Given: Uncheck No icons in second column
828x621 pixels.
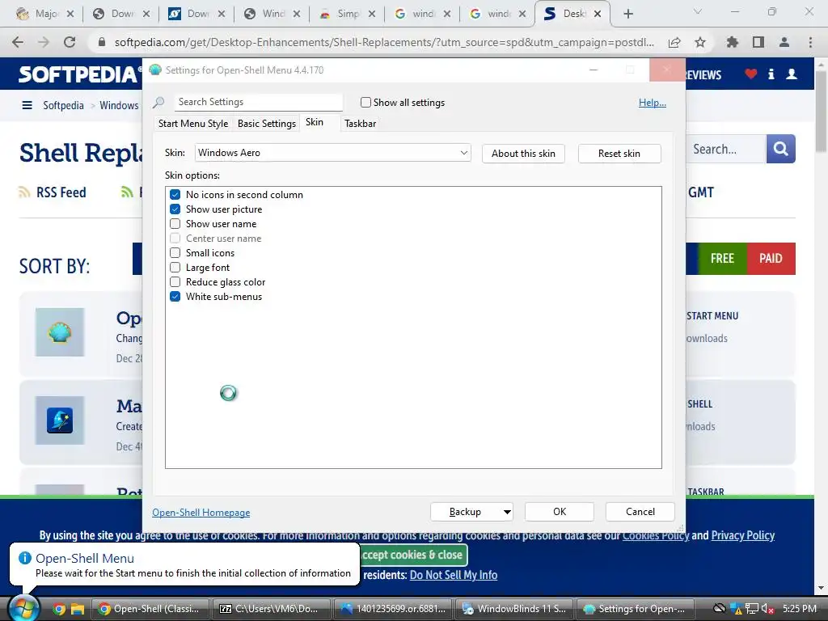Looking at the screenshot, I should 175,195.
